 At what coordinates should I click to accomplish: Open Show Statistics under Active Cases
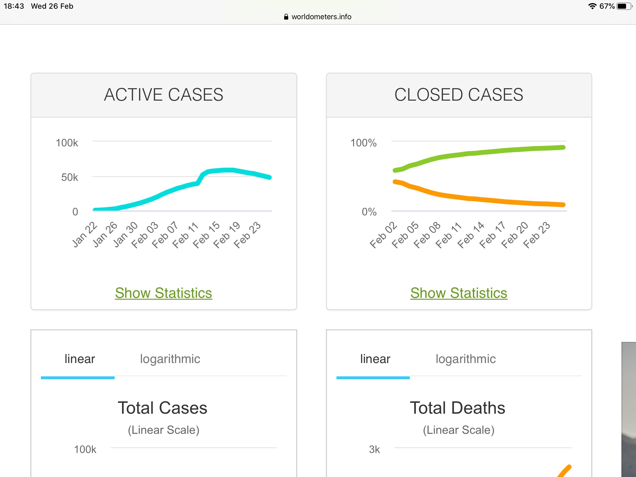163,293
